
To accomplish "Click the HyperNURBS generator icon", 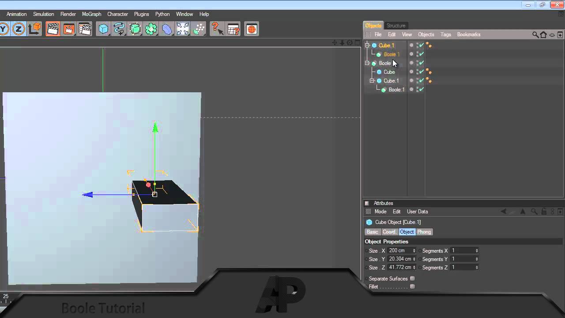I will click(x=135, y=29).
